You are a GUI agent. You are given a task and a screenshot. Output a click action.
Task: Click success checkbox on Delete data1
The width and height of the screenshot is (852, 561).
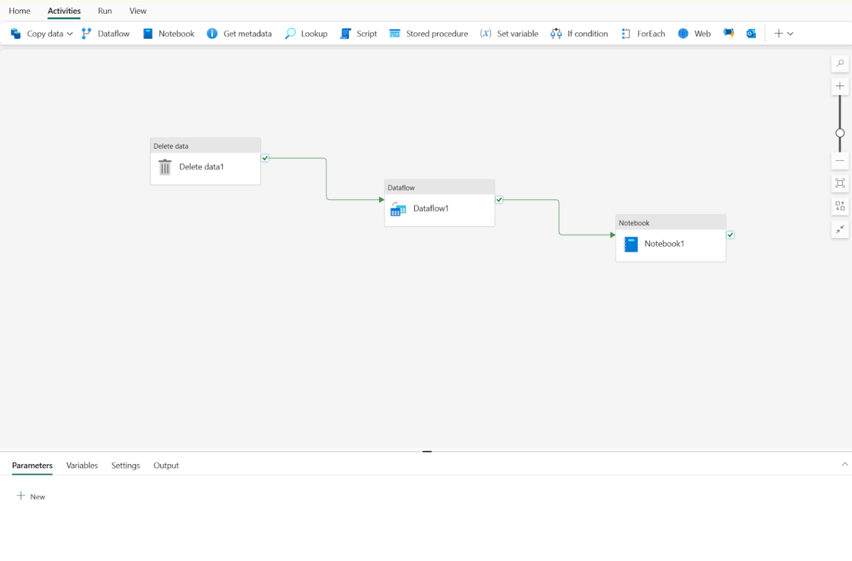265,158
